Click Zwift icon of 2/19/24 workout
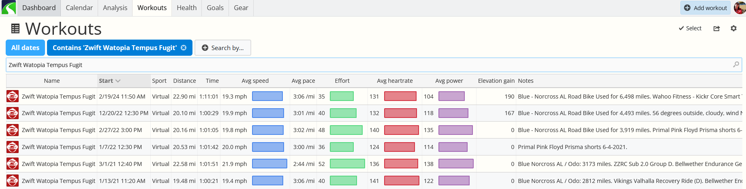Screen dimensions: 746x189 click(x=13, y=96)
